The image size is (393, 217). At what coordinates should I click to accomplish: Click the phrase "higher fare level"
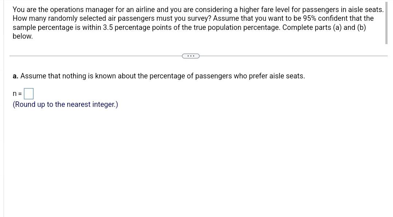(x=265, y=10)
